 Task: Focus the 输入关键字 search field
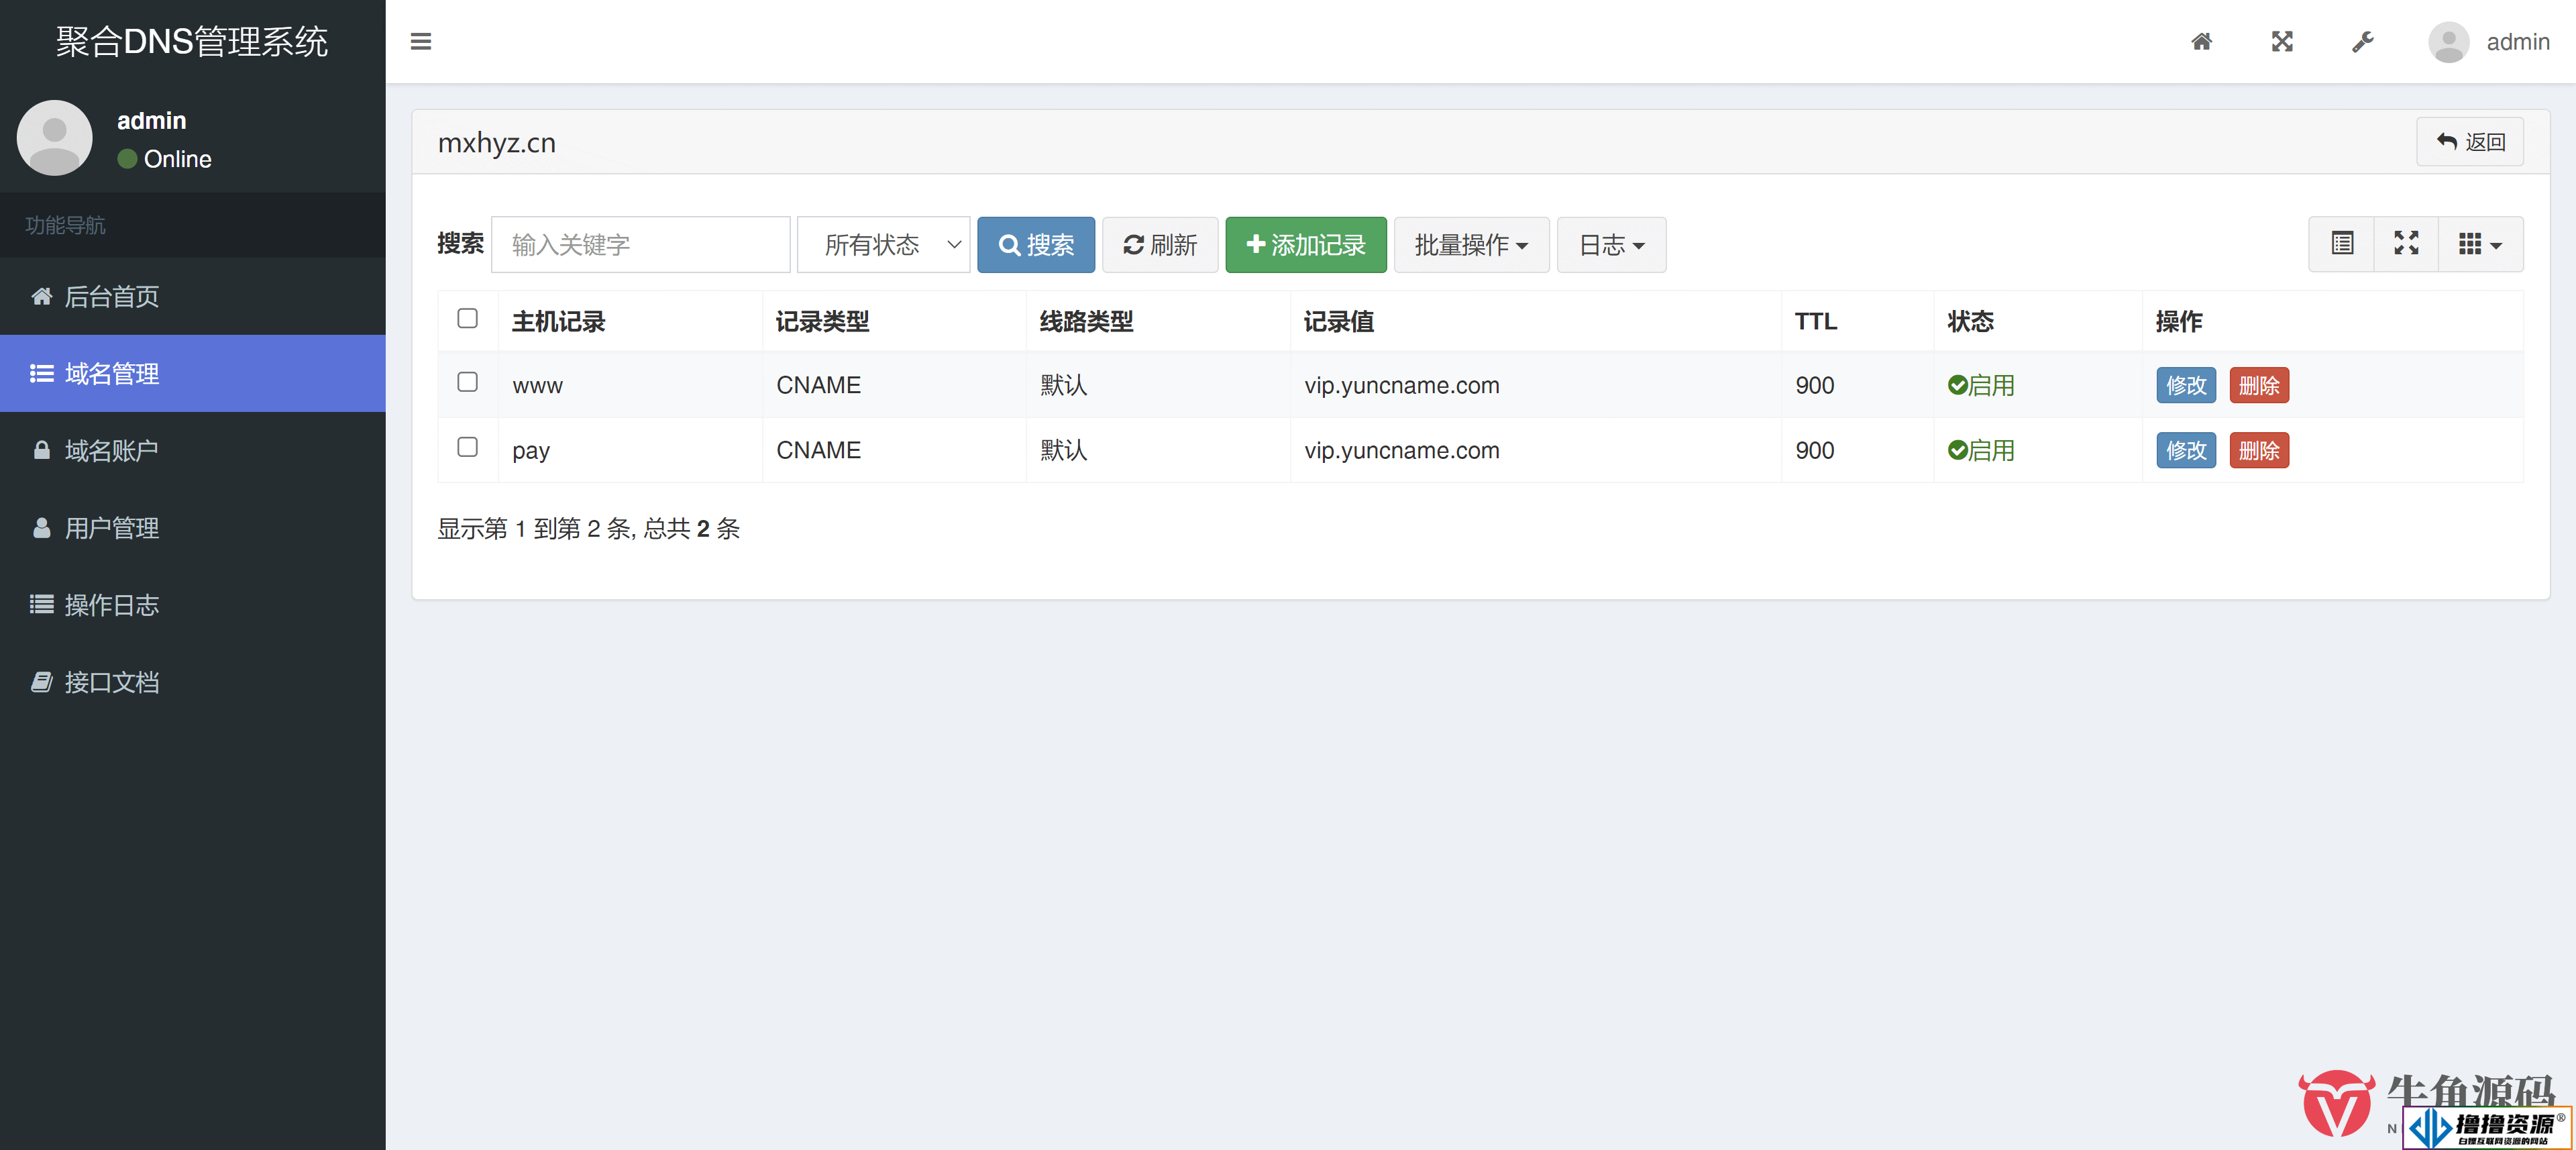click(640, 244)
